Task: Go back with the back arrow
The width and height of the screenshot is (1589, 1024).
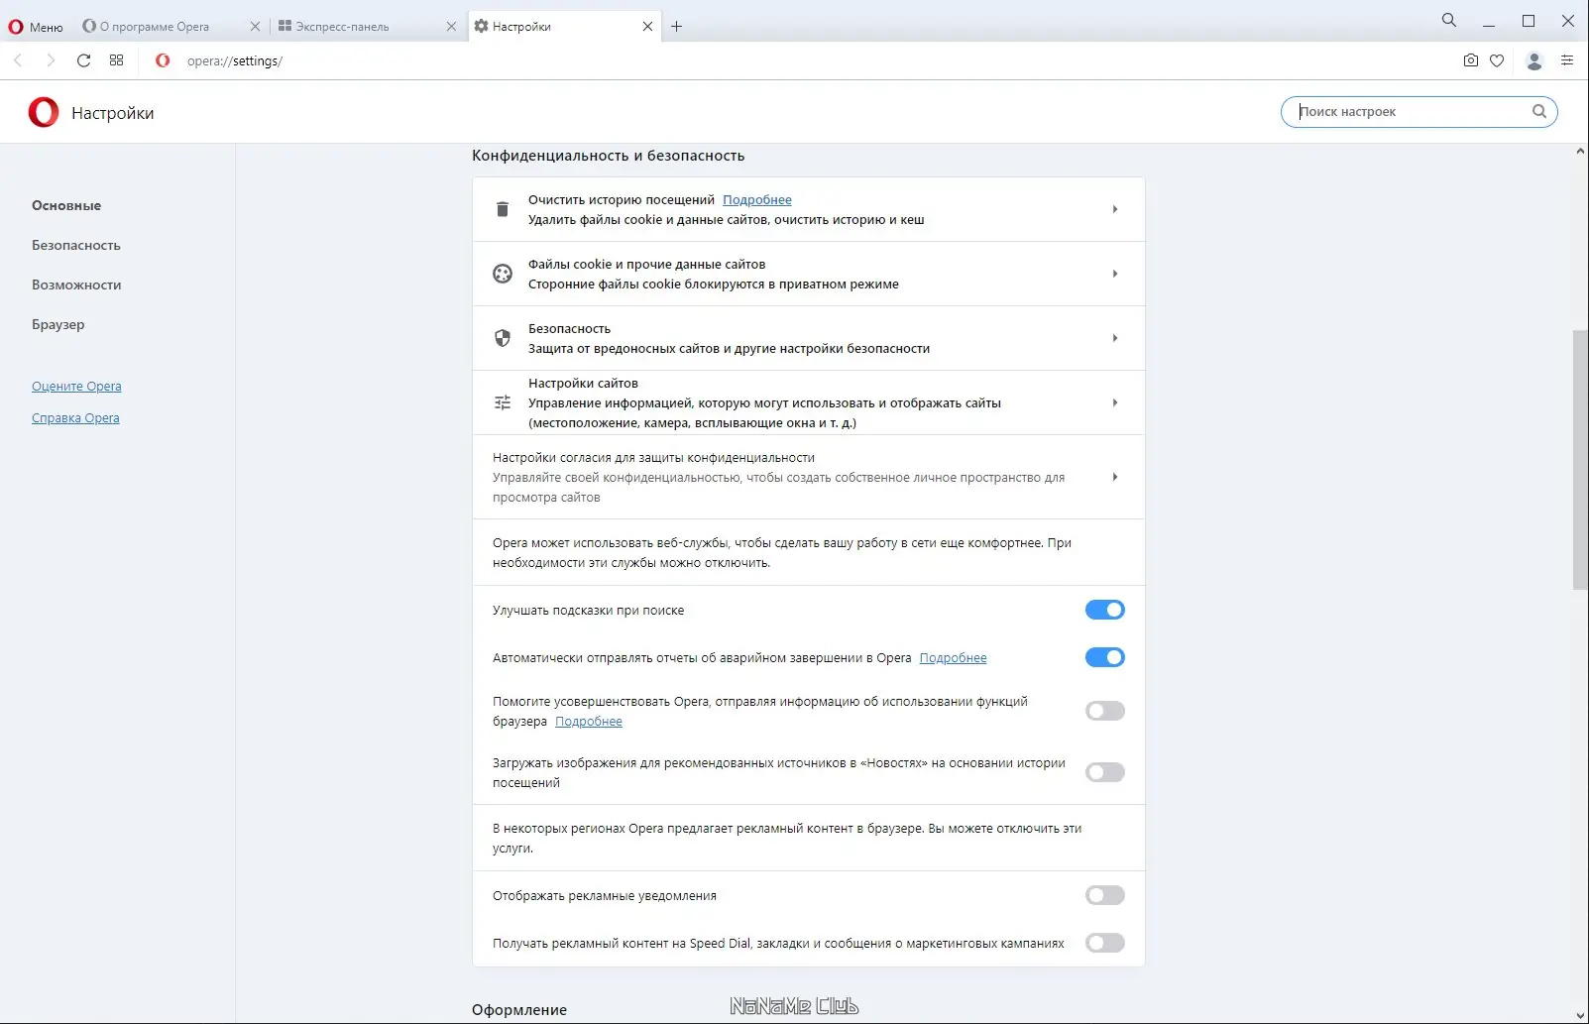Action: tap(18, 60)
